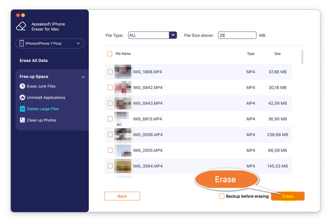The height and width of the screenshot is (224, 331).
Task: Click the IMG_5942.MP4 thumbnail
Action: [123, 88]
